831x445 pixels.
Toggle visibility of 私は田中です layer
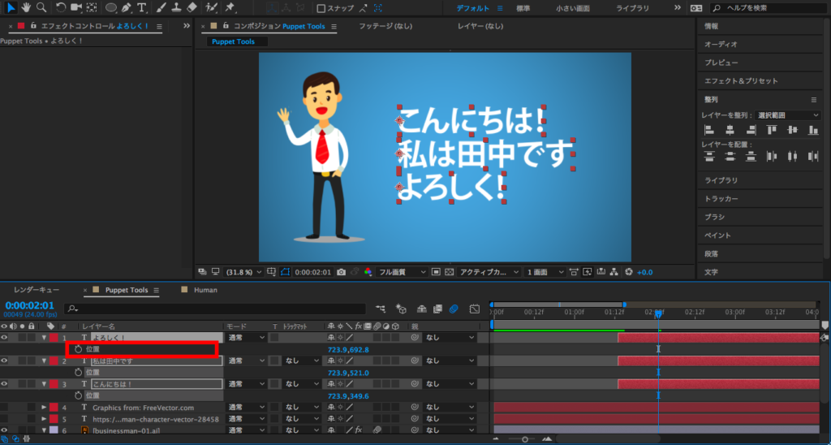coord(5,361)
